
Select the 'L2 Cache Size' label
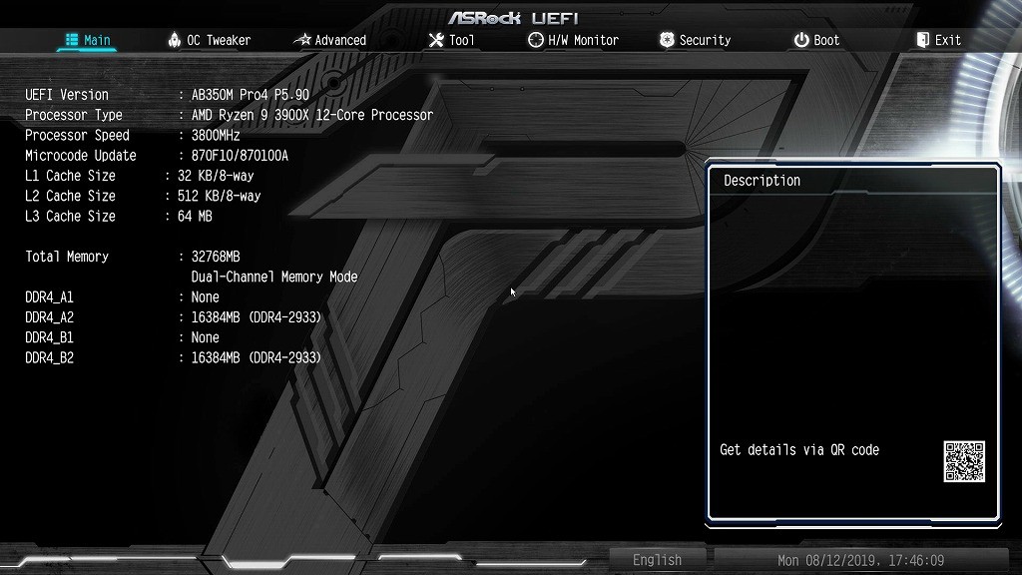pos(71,196)
